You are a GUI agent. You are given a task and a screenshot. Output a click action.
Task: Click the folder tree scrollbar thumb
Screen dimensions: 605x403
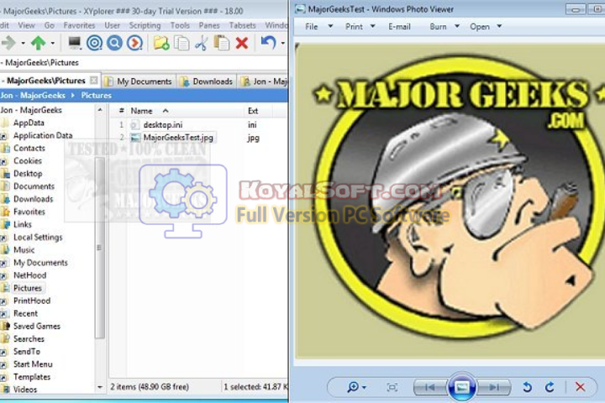[x=99, y=248]
